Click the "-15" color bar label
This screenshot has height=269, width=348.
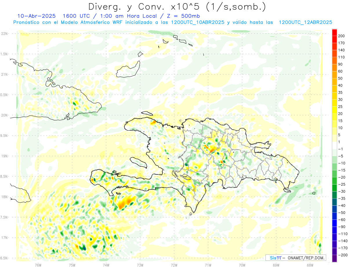(x=342, y=170)
